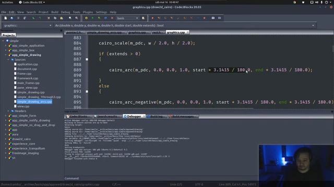Open the File menu

[x=4, y=12]
